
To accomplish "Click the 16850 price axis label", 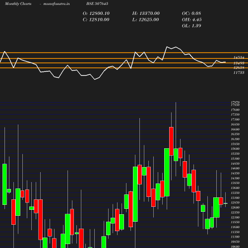I will click(x=235, y=124).
